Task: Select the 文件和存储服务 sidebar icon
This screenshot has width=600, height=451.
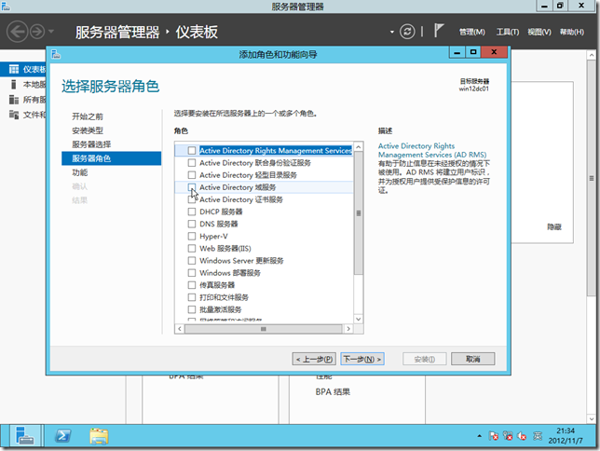Action: (x=14, y=115)
